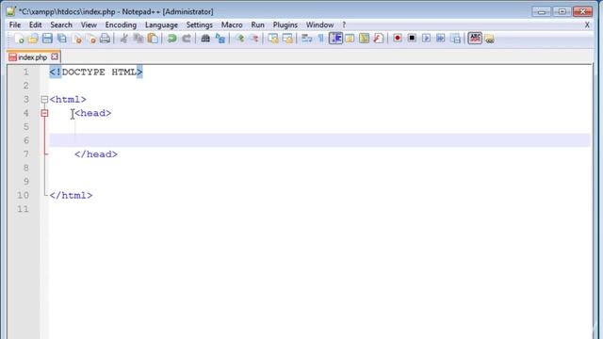The width and height of the screenshot is (603, 339).
Task: Click the Copy toolbar icon
Action: (139, 39)
